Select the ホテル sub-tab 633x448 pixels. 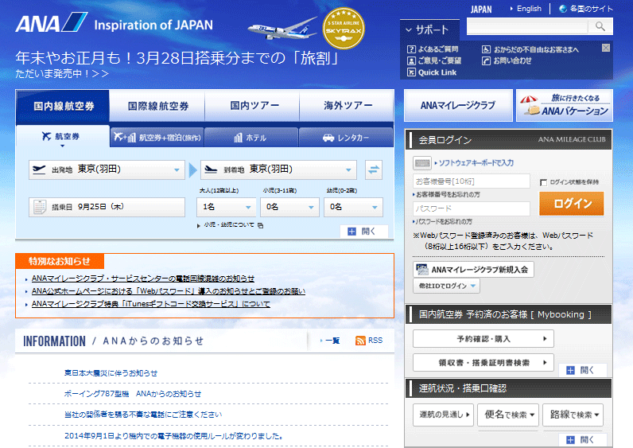point(251,138)
